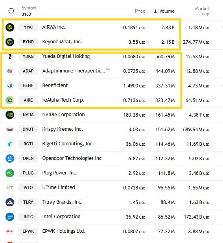Click the RGTI ticker badge

pos(28,144)
